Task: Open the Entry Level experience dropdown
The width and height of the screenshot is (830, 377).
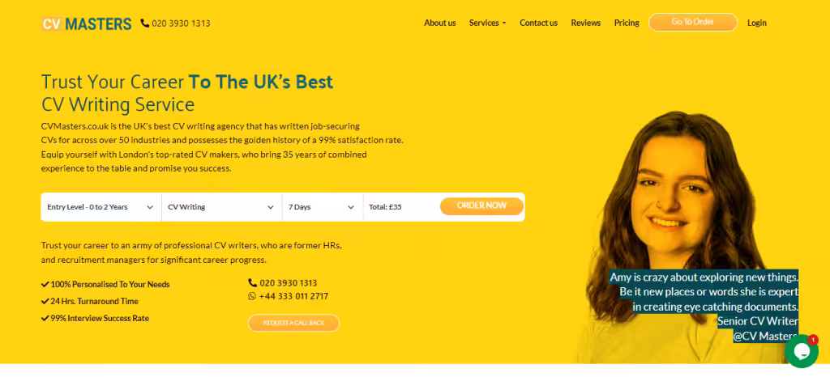Action: [x=101, y=207]
